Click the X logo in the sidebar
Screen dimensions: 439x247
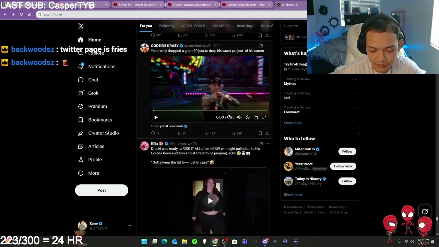pyautogui.click(x=81, y=26)
